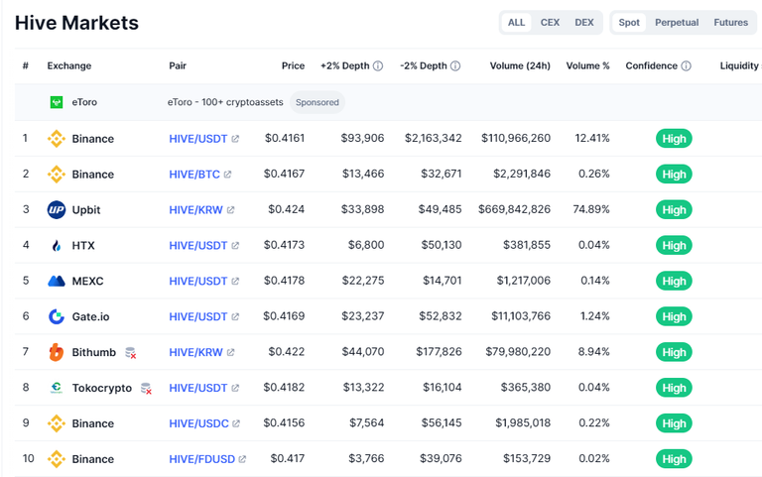Click the High confidence badge for HTX
Screen dimensions: 762x477
(674, 245)
